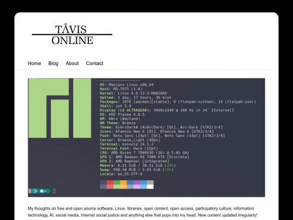Click the 'CPU: AMD Ryzen 7 7800X3D' line

144,153
